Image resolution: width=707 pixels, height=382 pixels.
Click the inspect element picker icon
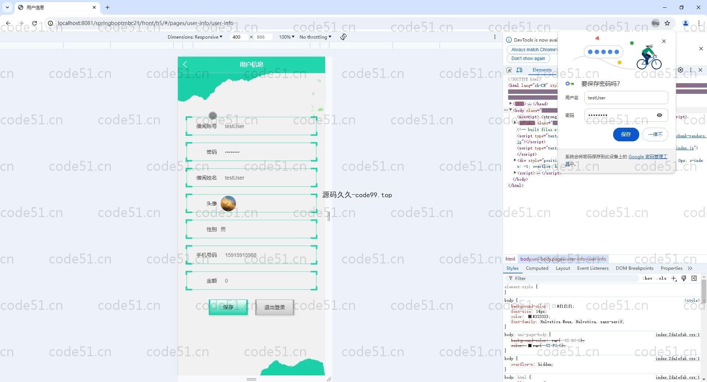(x=509, y=70)
